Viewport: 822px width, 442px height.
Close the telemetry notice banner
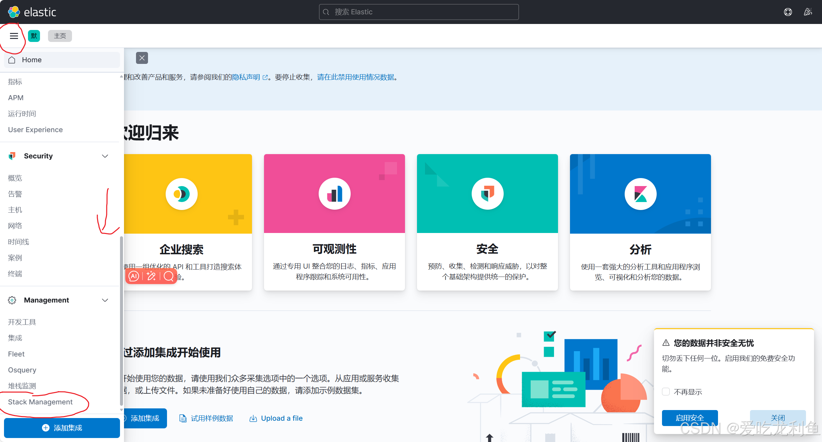point(142,58)
